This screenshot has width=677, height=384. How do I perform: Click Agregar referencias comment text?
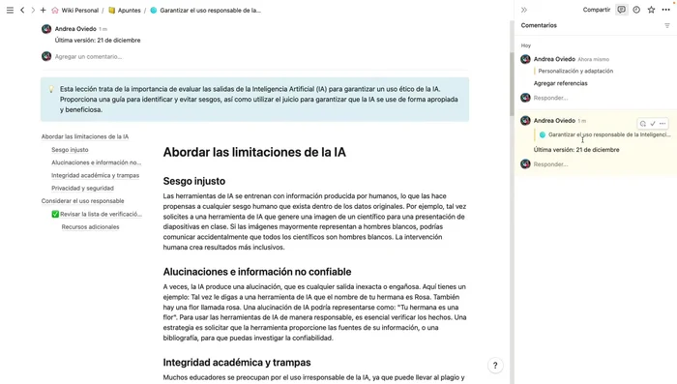[560, 83]
